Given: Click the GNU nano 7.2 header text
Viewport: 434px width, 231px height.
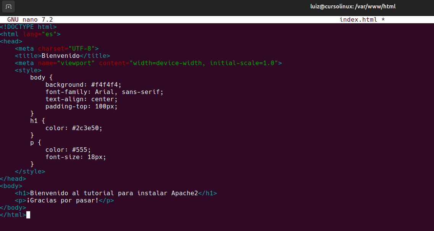Looking at the screenshot, I should point(30,19).
